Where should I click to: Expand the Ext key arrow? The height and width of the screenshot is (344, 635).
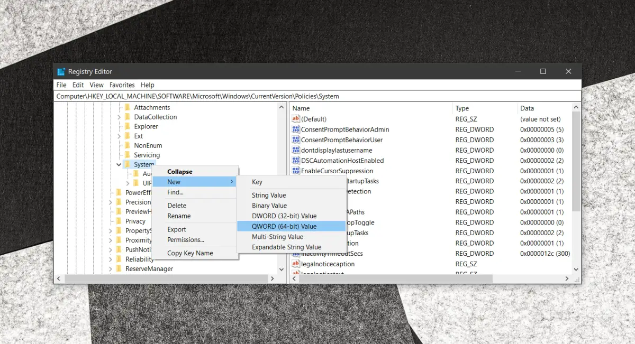(x=119, y=136)
